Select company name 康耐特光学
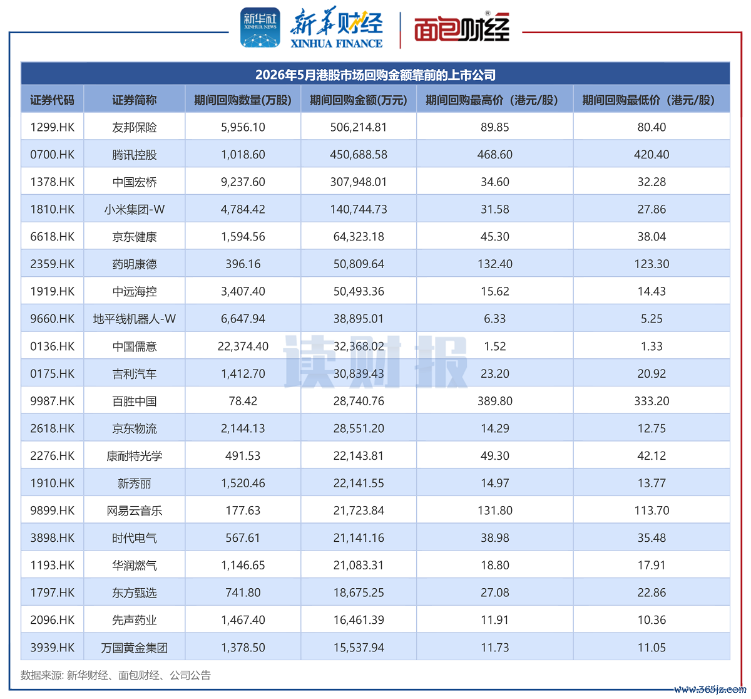The width and height of the screenshot is (751, 699). click(x=135, y=456)
